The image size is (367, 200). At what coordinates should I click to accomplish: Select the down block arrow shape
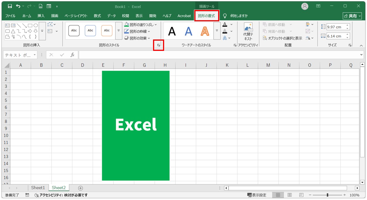point(35,31)
